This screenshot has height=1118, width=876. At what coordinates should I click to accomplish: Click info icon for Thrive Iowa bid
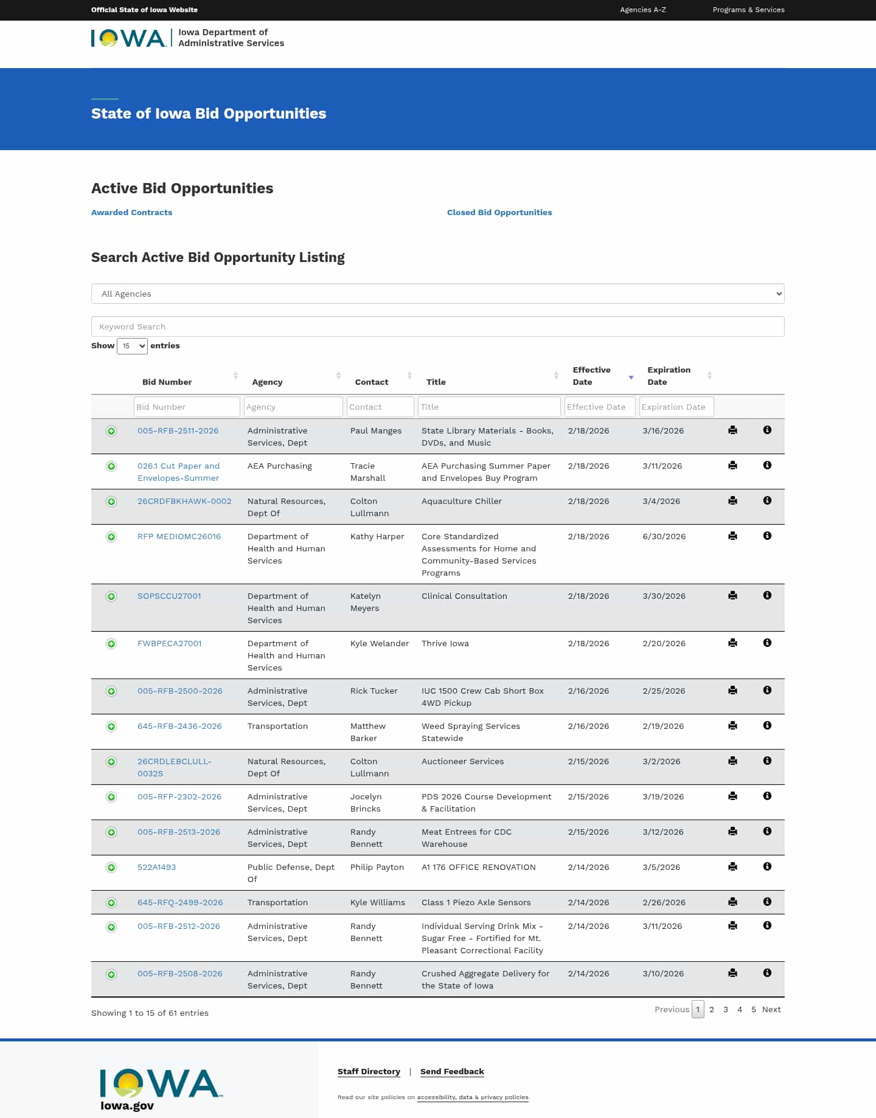[x=767, y=643]
